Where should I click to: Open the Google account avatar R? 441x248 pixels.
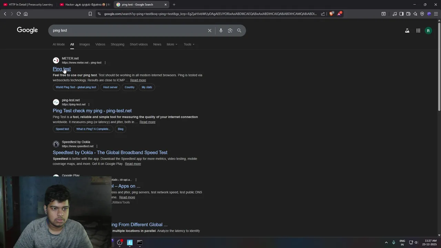[x=428, y=31]
